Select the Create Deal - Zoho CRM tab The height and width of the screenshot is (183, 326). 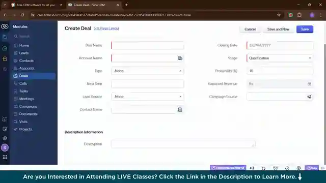94,5
